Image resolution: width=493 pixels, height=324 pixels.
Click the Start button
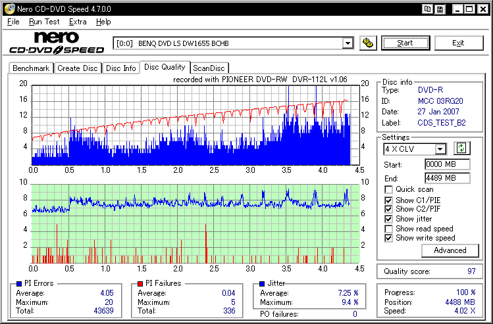click(405, 43)
